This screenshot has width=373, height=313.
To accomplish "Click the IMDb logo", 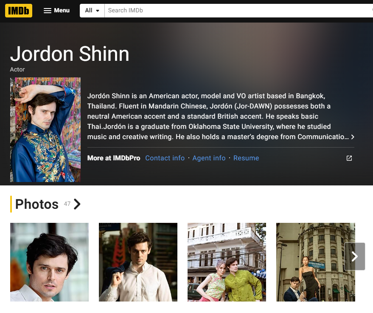I will (x=19, y=11).
